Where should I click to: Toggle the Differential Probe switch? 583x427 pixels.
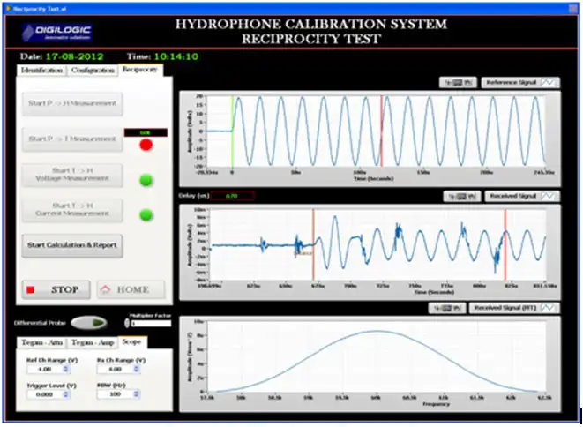[x=89, y=322]
